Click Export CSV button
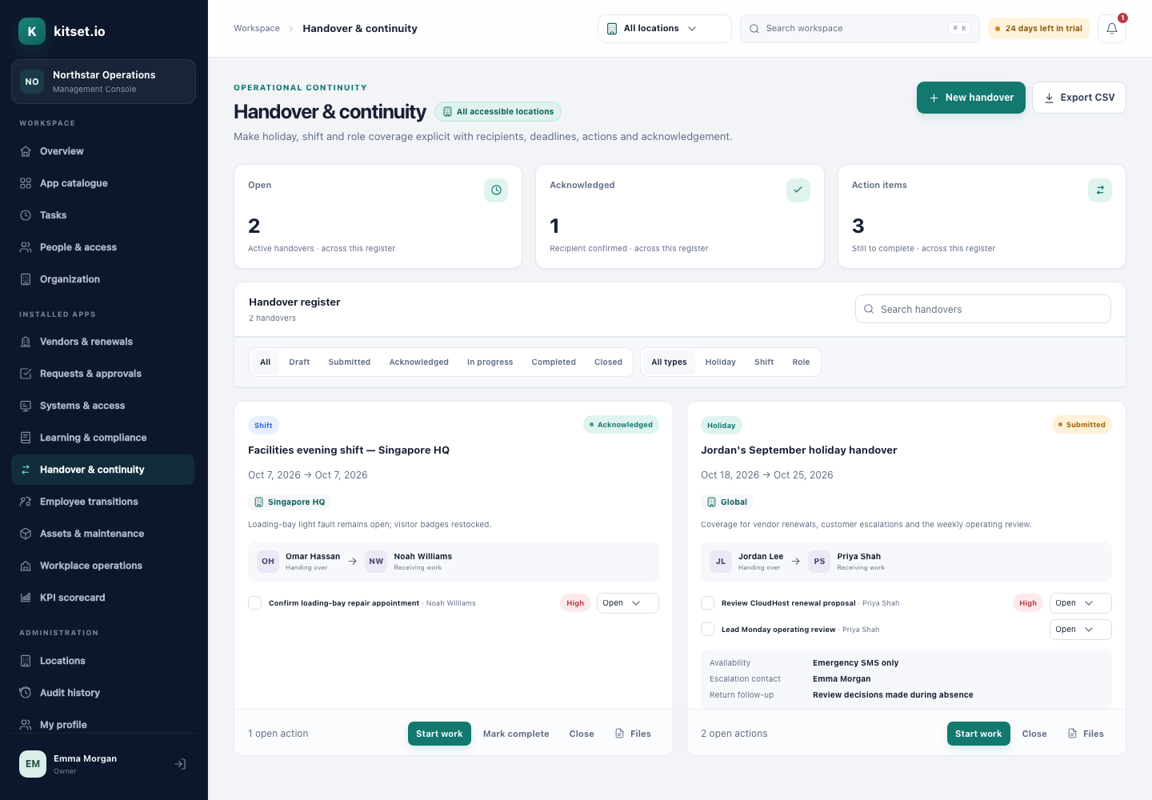Viewport: 1152px width, 800px height. [1079, 98]
